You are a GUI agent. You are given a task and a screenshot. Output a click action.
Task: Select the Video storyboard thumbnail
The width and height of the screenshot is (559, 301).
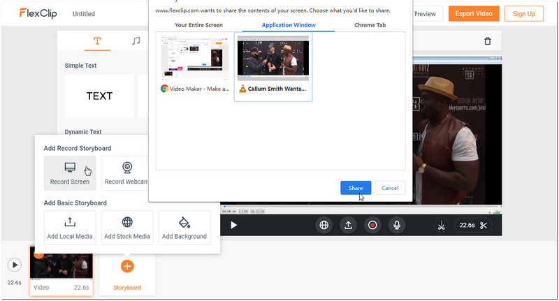(61, 271)
